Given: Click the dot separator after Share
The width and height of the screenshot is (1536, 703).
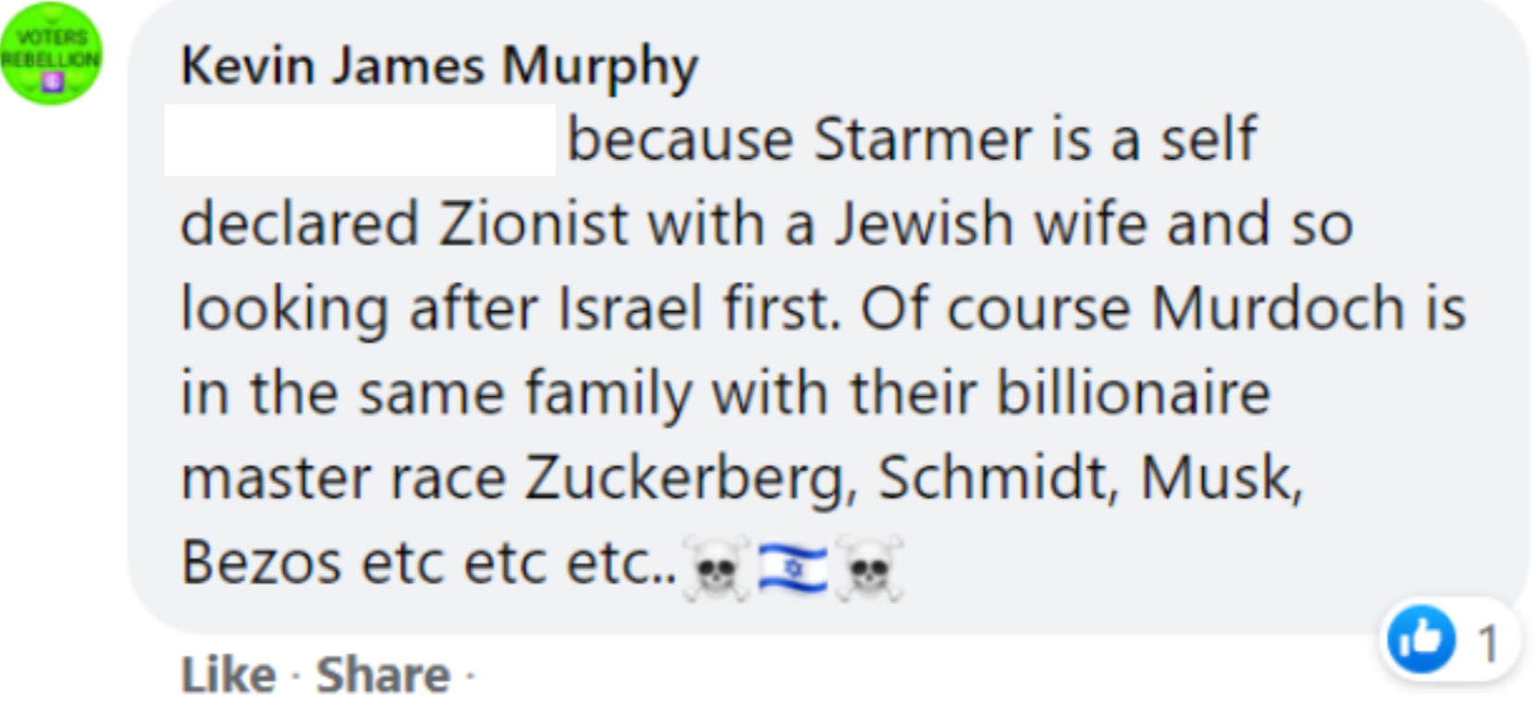Looking at the screenshot, I should pyautogui.click(x=470, y=676).
